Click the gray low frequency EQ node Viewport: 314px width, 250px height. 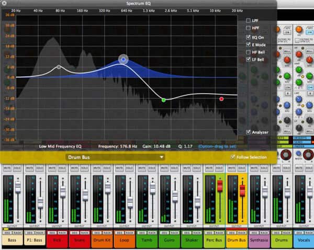coord(59,67)
